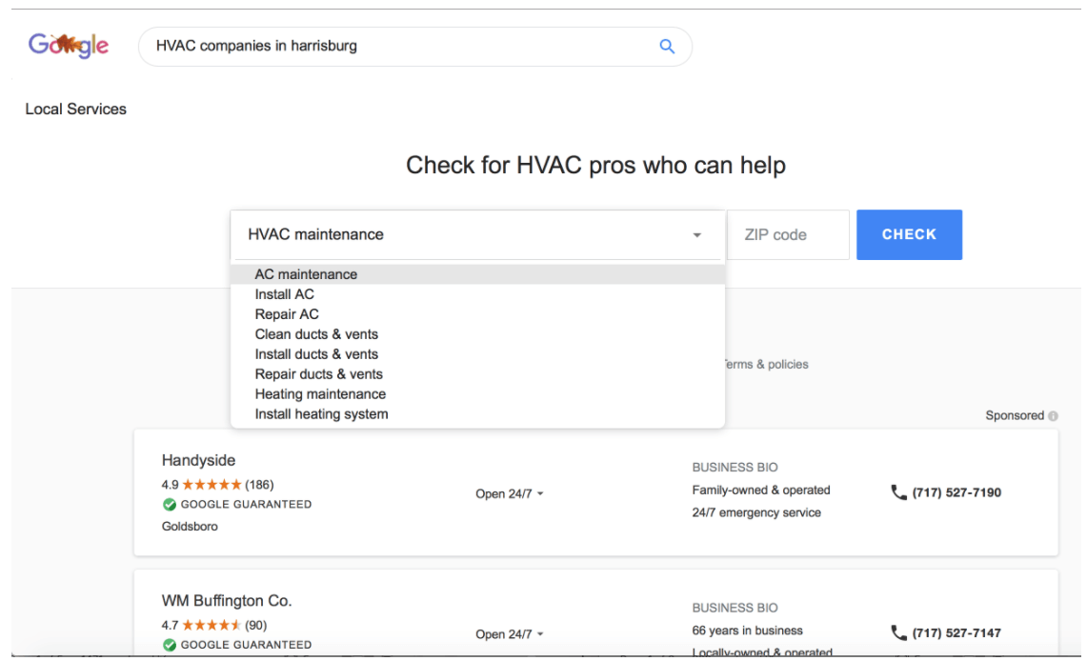Click the phone icon for WM Buffington
The image size is (1087, 661).
coord(898,633)
